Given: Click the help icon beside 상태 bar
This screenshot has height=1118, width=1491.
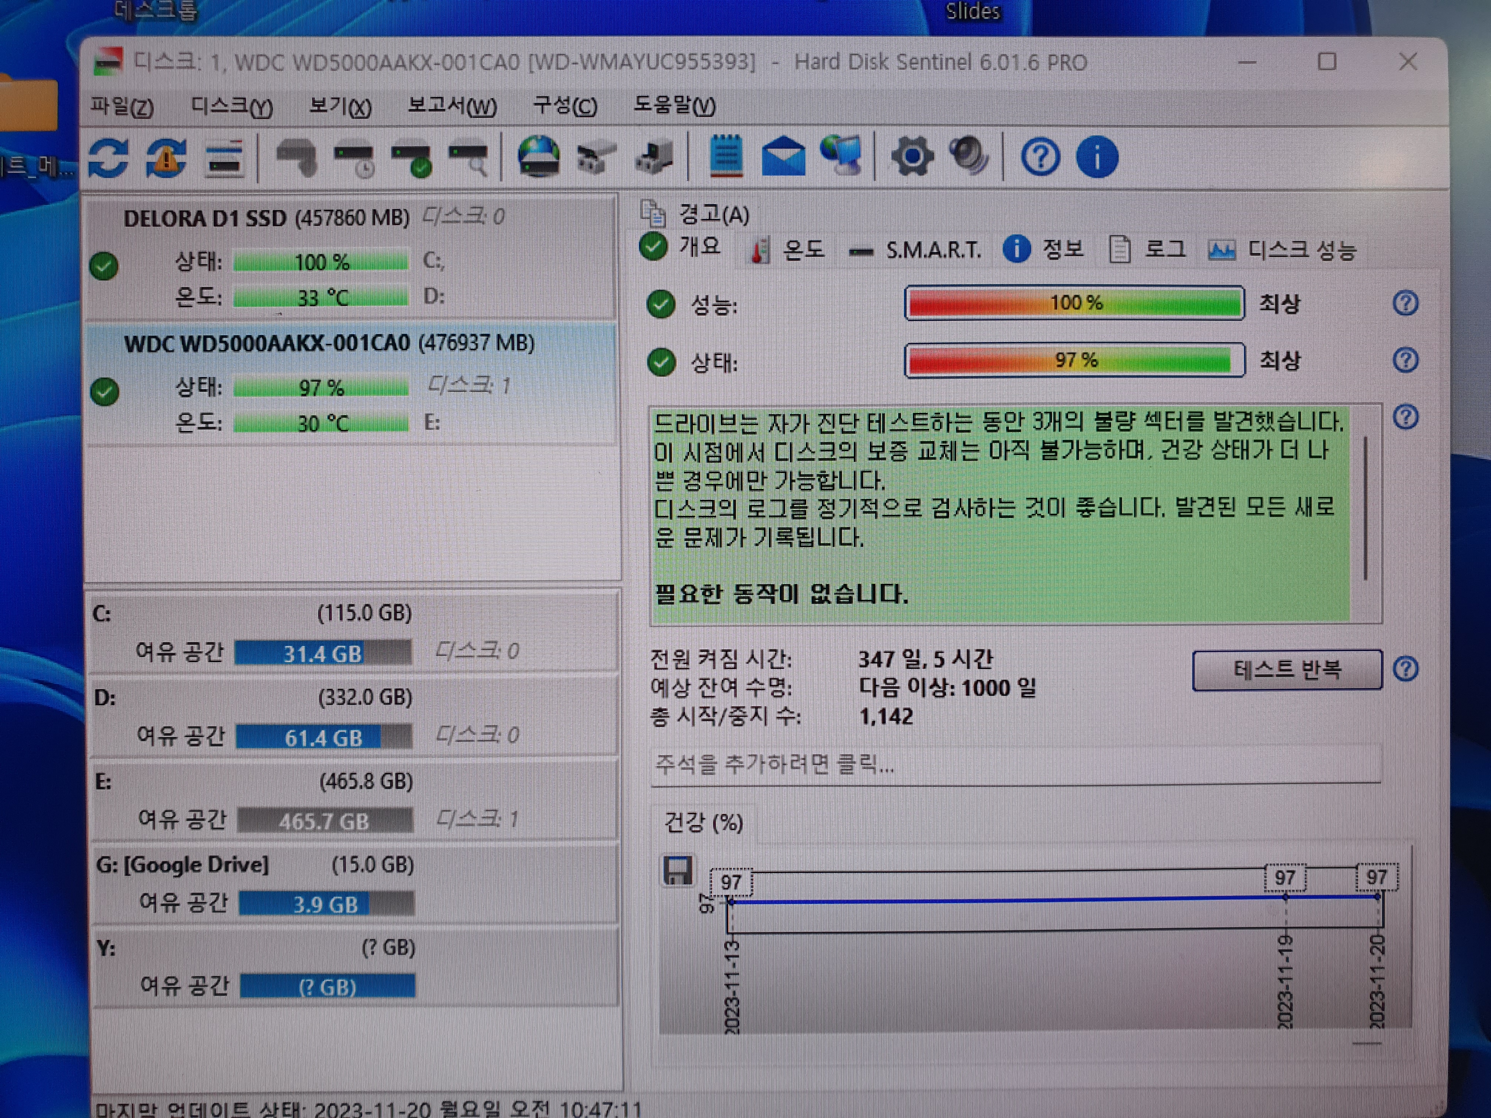Looking at the screenshot, I should tap(1406, 360).
